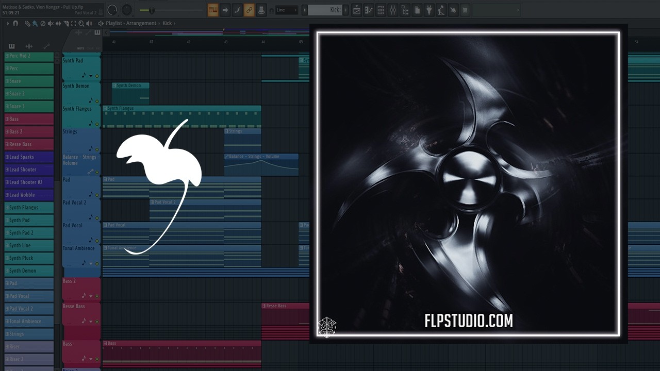The width and height of the screenshot is (660, 371).
Task: Expand Synth Pad track dropdown arrow
Action: click(x=91, y=76)
